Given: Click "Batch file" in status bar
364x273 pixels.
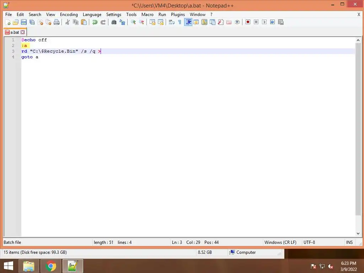Looking at the screenshot, I should (12, 242).
